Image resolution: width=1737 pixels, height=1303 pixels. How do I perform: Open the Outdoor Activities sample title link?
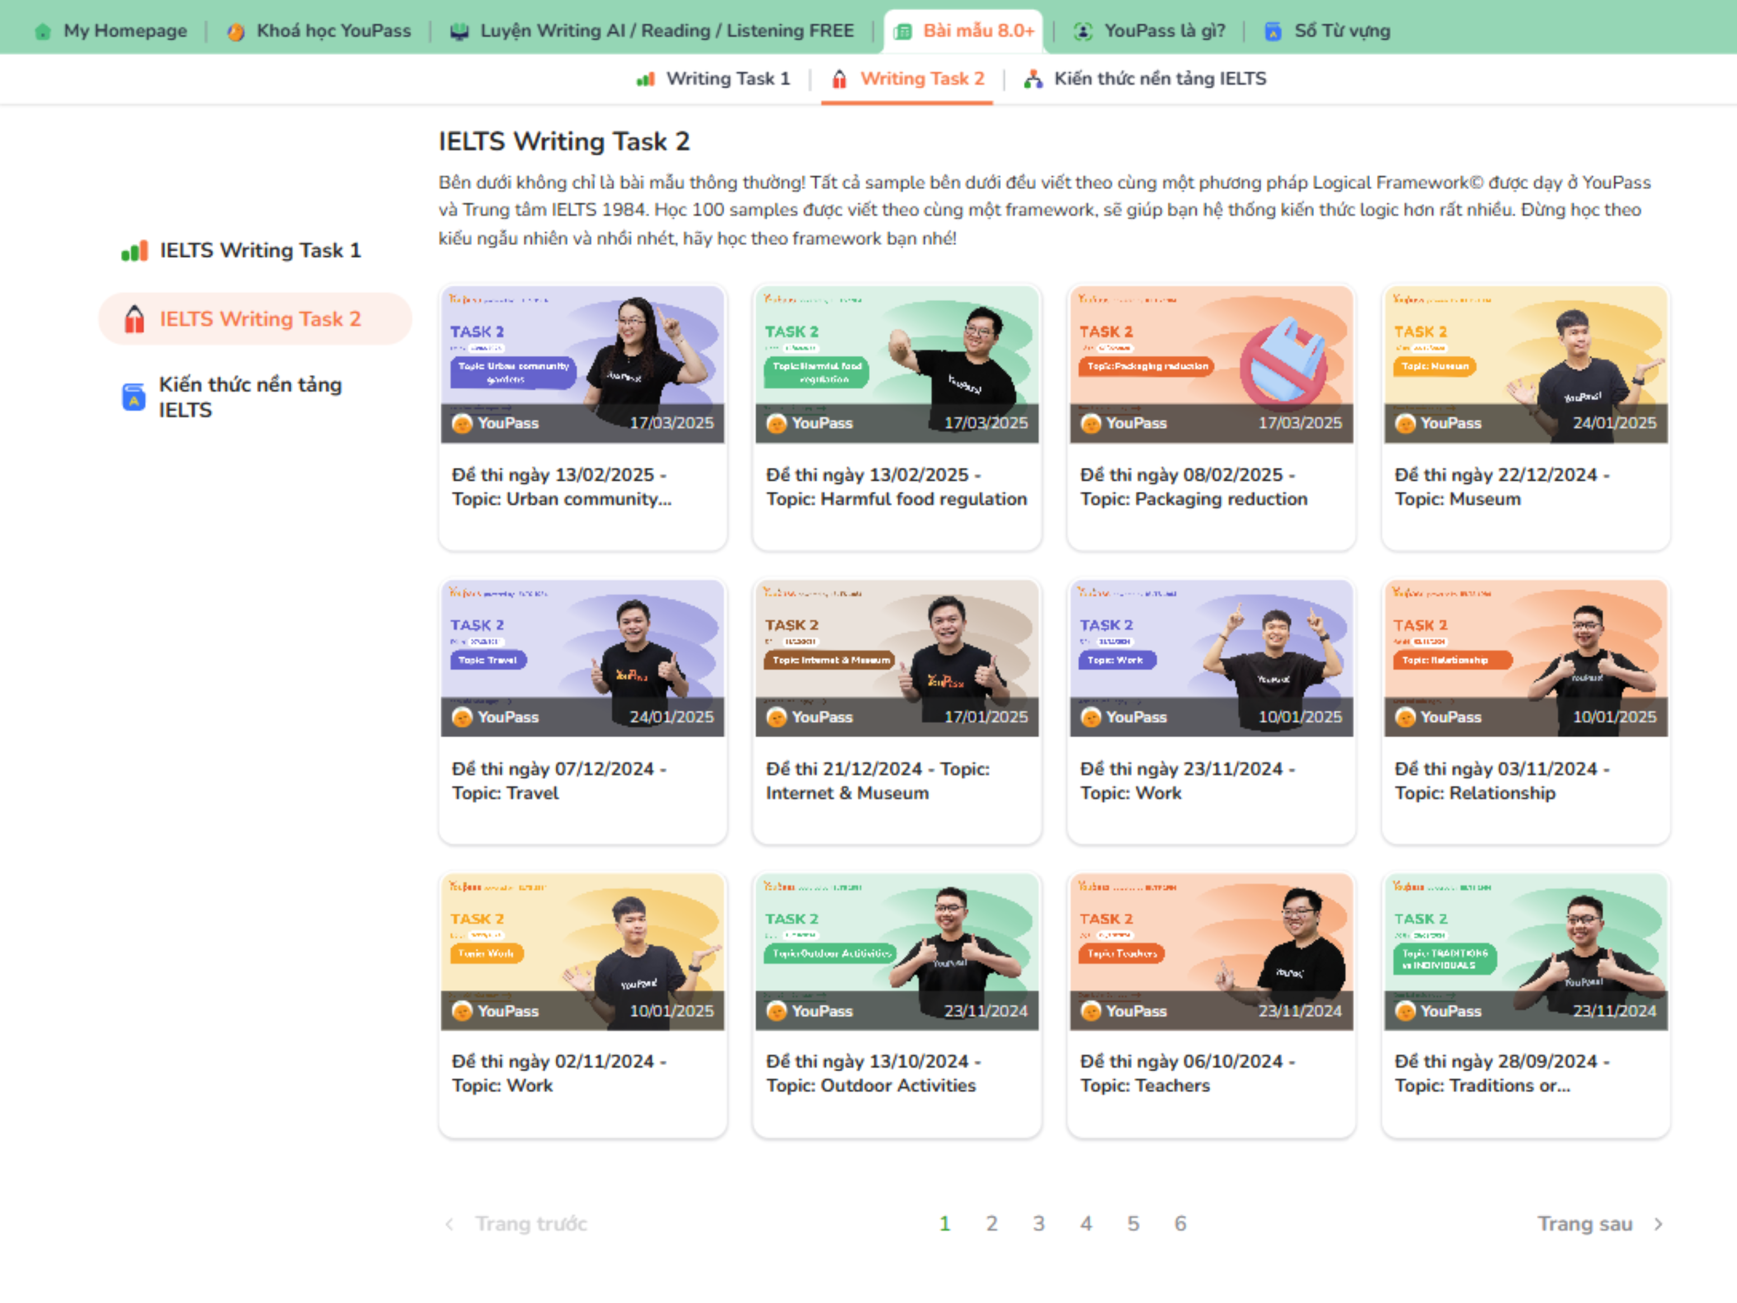(x=871, y=1074)
